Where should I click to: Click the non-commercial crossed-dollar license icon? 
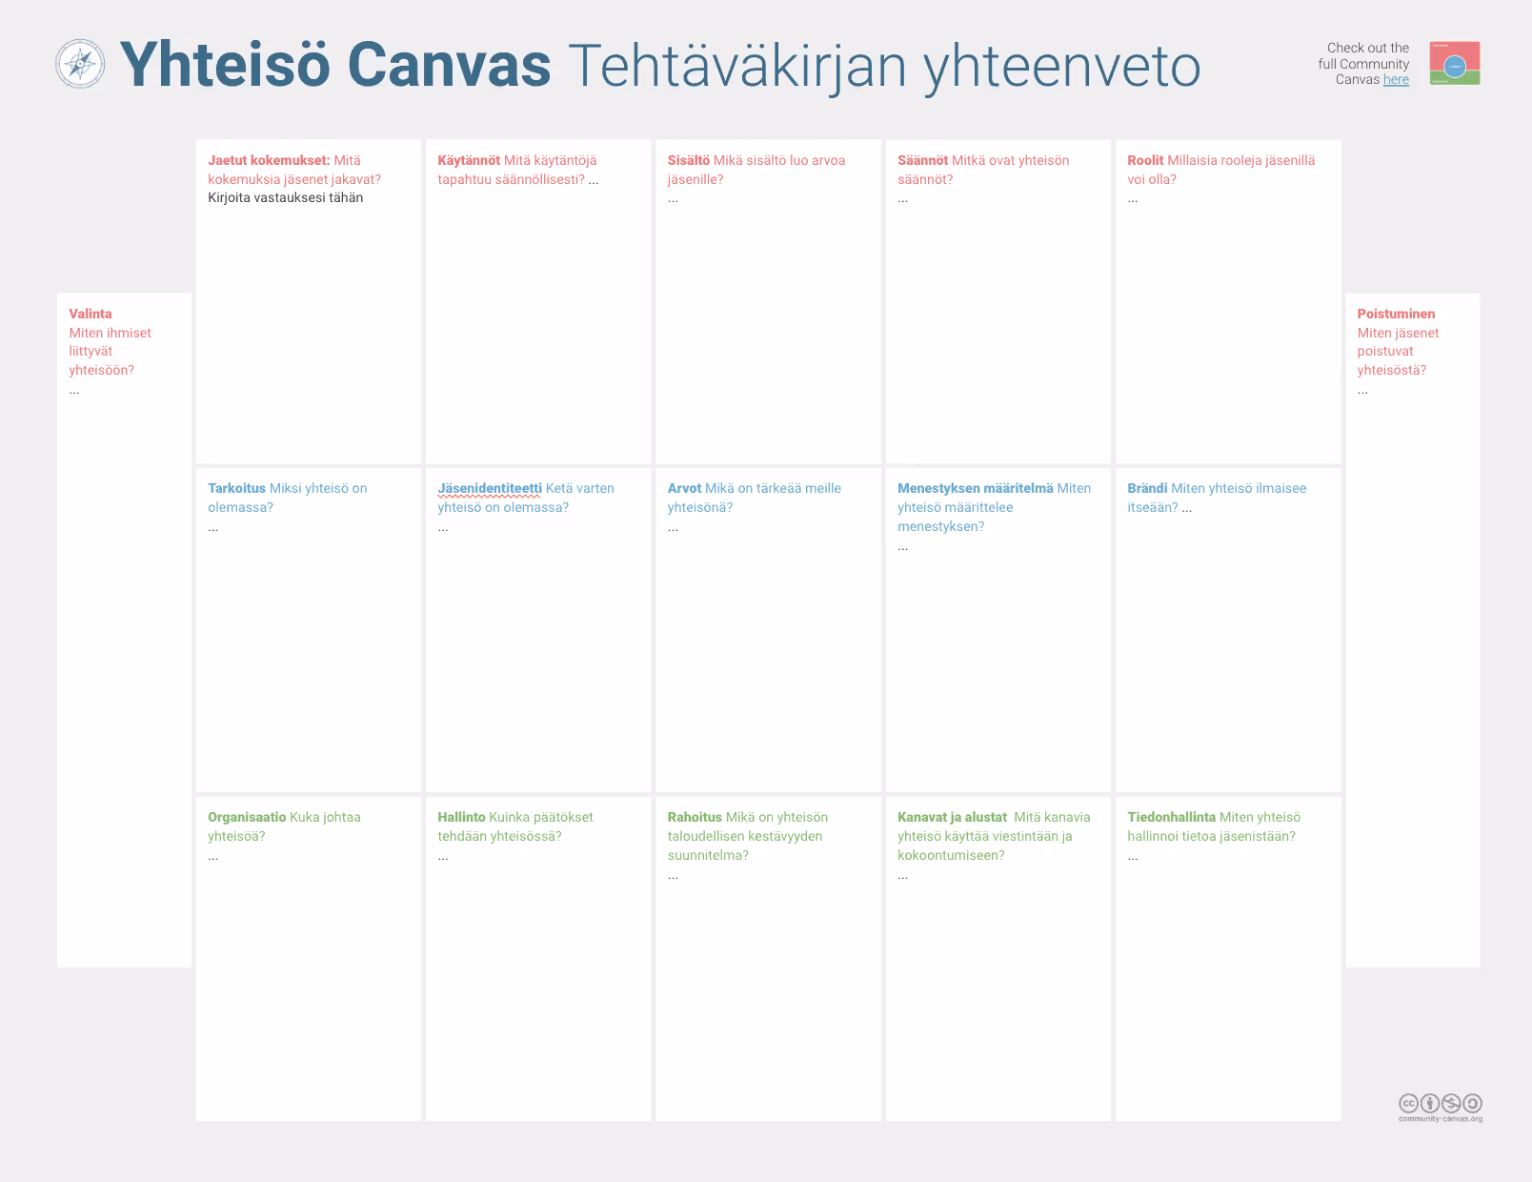coord(1451,1104)
